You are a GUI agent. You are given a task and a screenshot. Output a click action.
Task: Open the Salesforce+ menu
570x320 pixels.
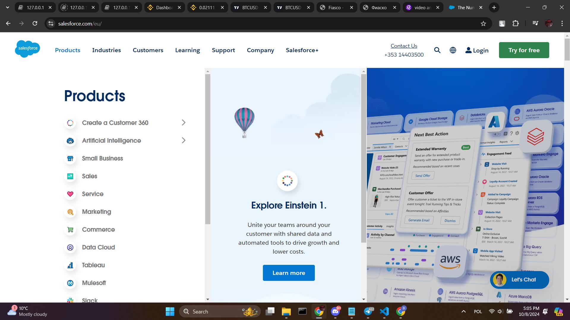302,50
